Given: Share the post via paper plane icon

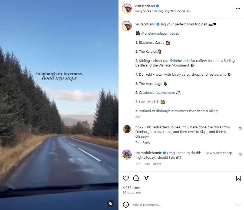Looking at the screenshot, I should (146, 178).
